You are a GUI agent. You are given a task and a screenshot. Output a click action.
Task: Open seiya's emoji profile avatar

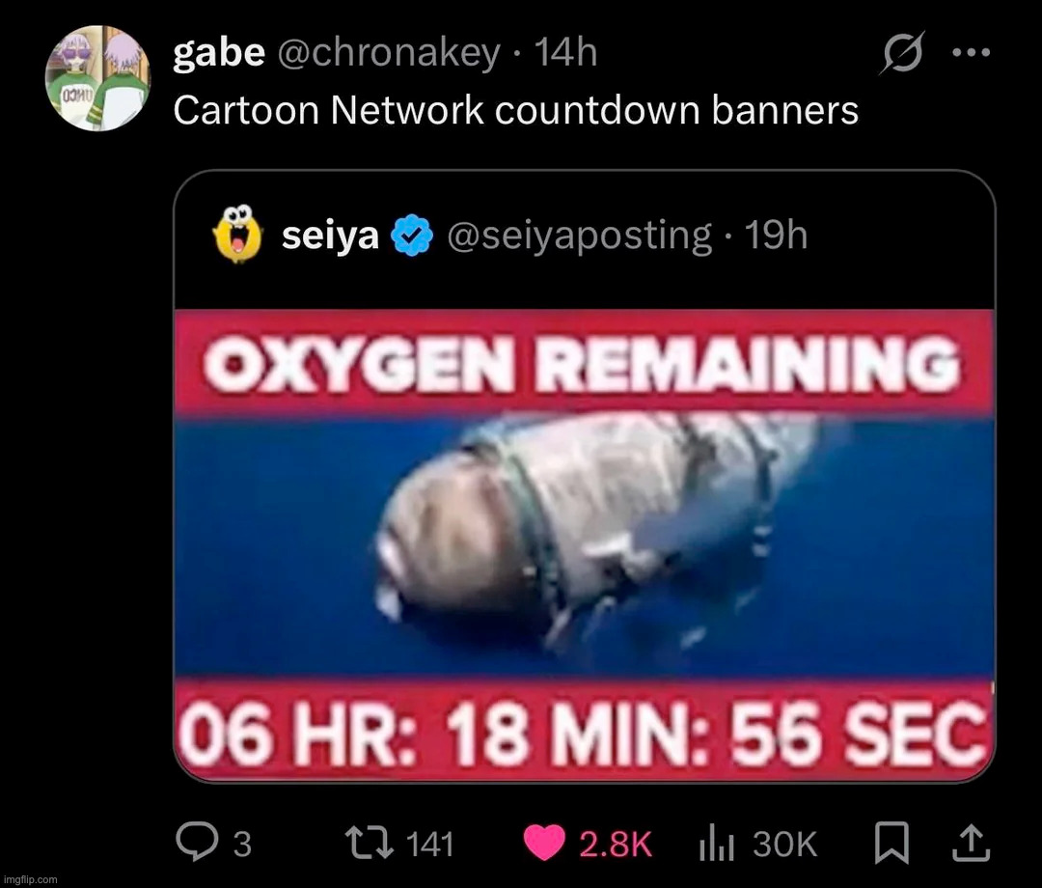[237, 235]
